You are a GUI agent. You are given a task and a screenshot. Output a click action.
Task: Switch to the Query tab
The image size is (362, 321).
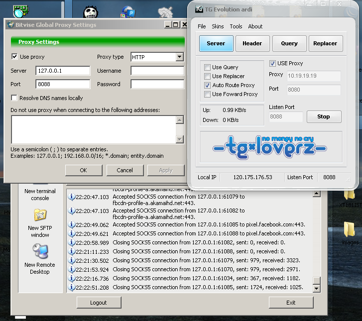point(289,43)
